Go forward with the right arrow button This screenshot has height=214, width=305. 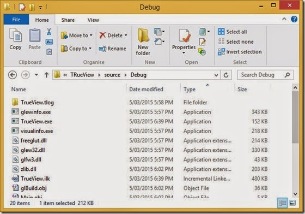pyautogui.click(x=26, y=75)
